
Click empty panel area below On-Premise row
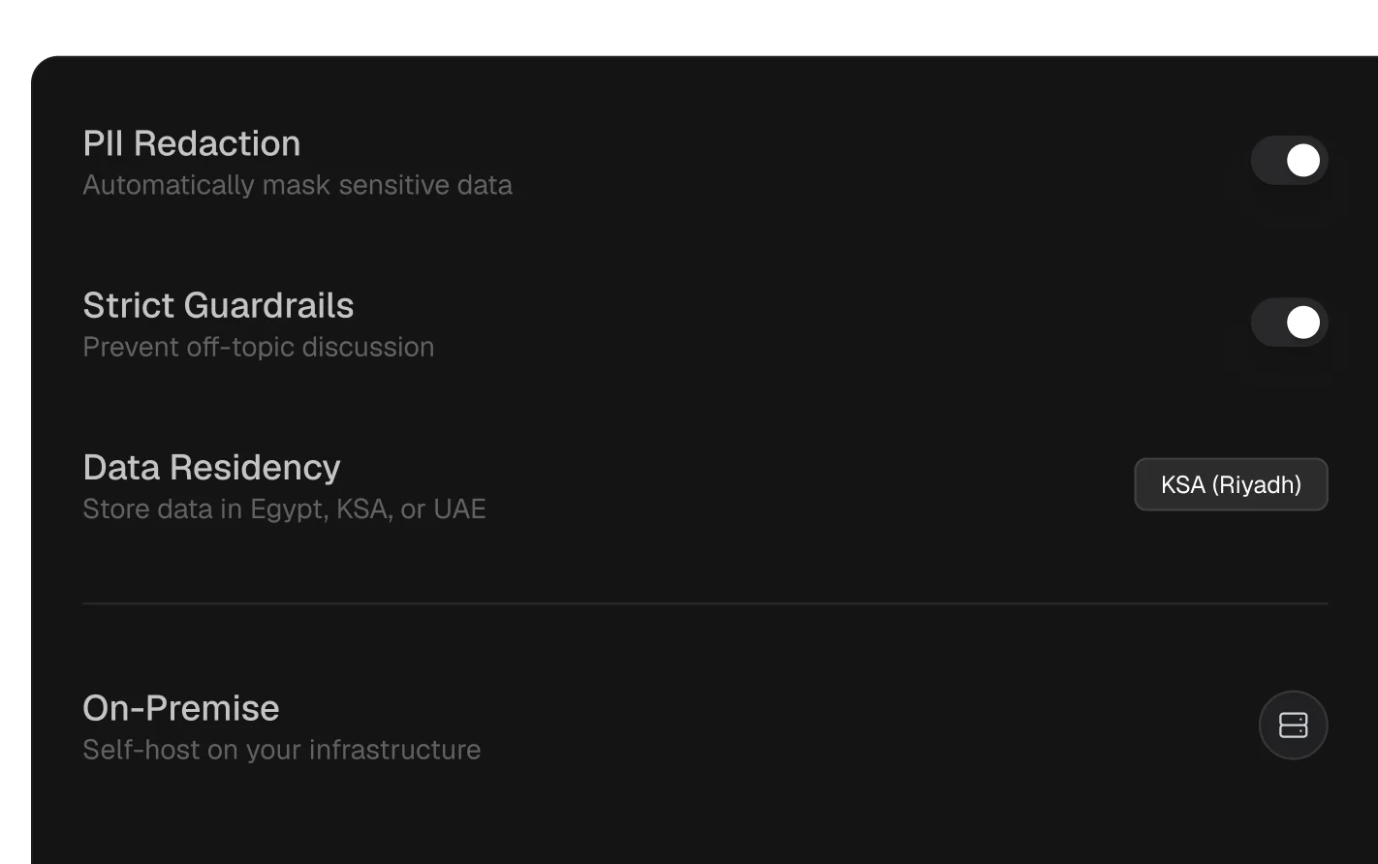point(705,818)
